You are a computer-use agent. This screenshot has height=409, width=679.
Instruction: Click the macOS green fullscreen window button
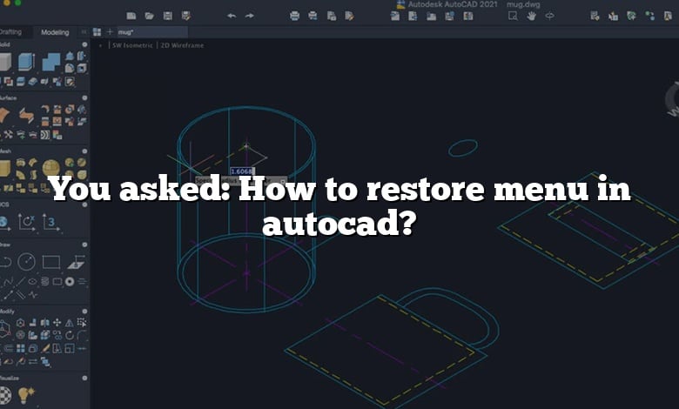click(17, 3)
